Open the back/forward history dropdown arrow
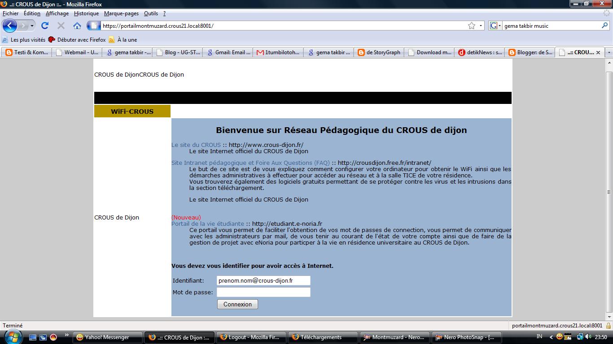 point(32,26)
